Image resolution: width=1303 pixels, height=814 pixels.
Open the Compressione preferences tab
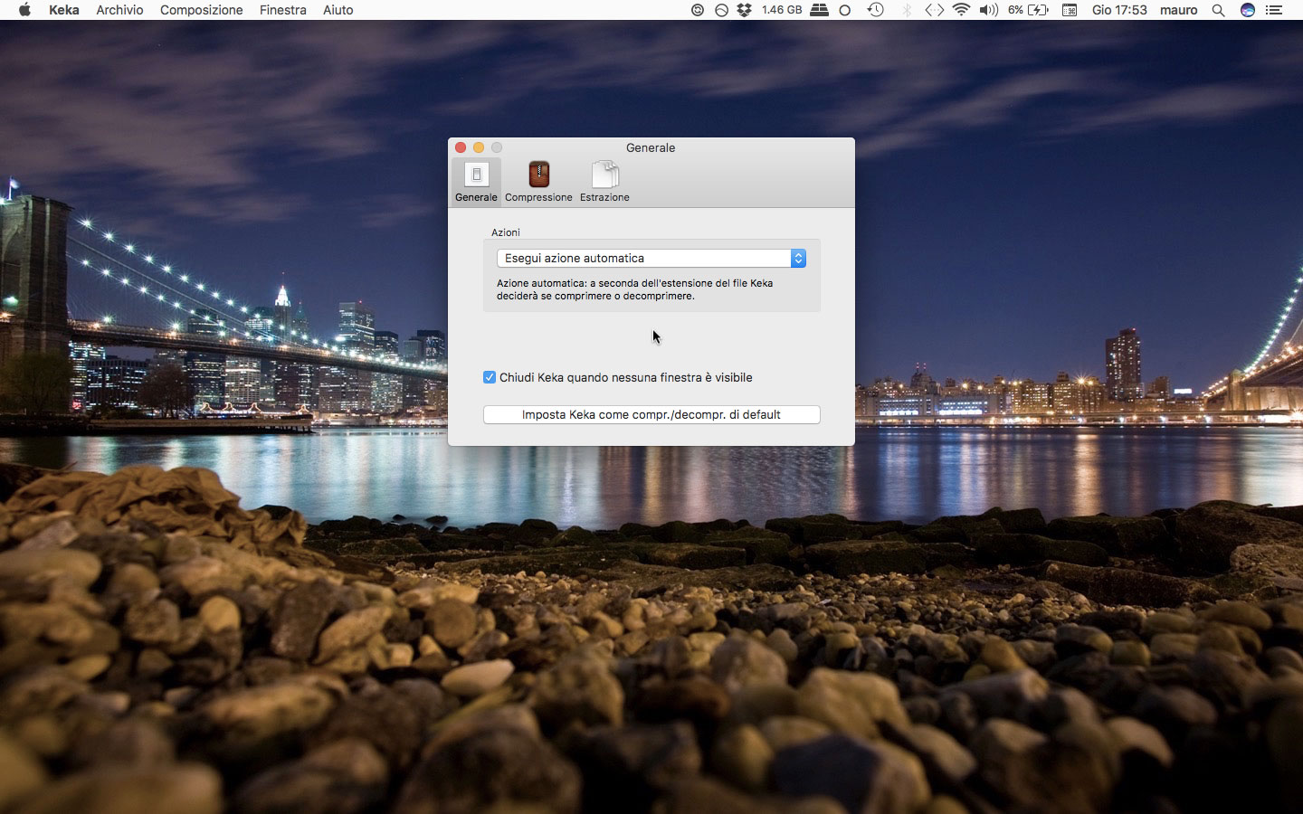(538, 182)
